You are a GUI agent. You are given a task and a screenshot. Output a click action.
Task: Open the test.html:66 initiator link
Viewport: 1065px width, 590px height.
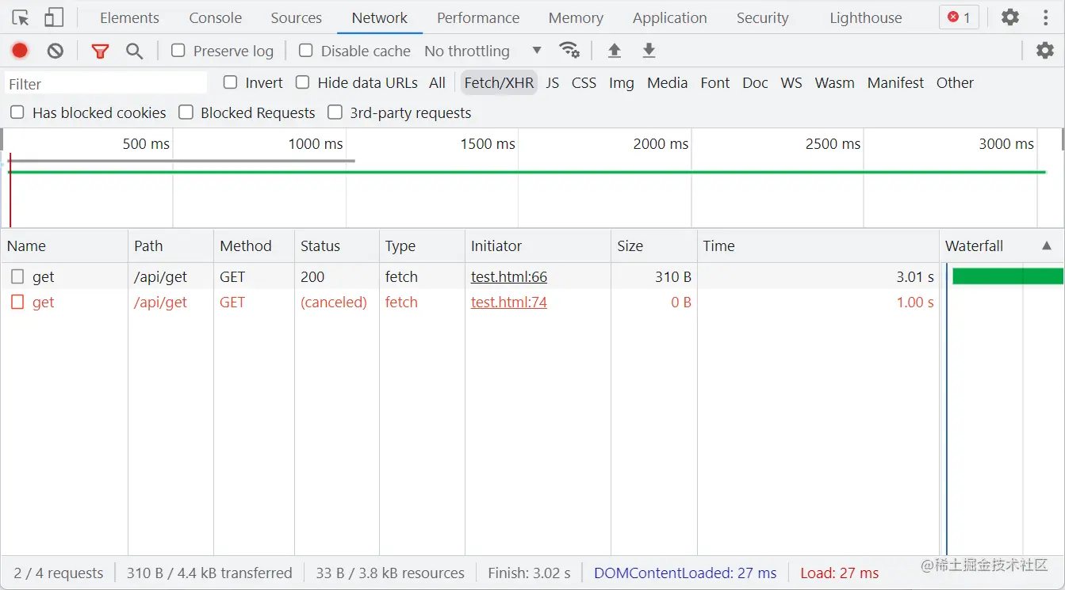(x=508, y=276)
